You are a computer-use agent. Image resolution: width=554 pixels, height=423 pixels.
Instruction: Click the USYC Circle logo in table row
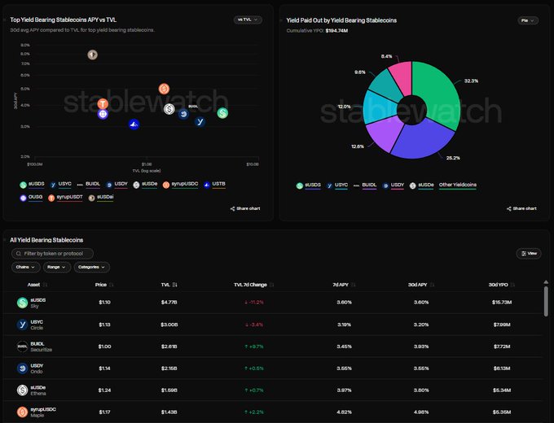click(x=22, y=325)
